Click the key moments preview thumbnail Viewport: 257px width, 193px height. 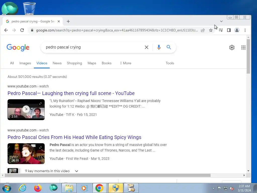(x=13, y=171)
